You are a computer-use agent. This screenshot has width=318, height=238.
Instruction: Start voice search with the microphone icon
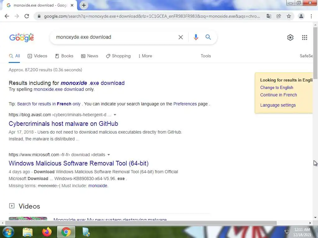(196, 37)
